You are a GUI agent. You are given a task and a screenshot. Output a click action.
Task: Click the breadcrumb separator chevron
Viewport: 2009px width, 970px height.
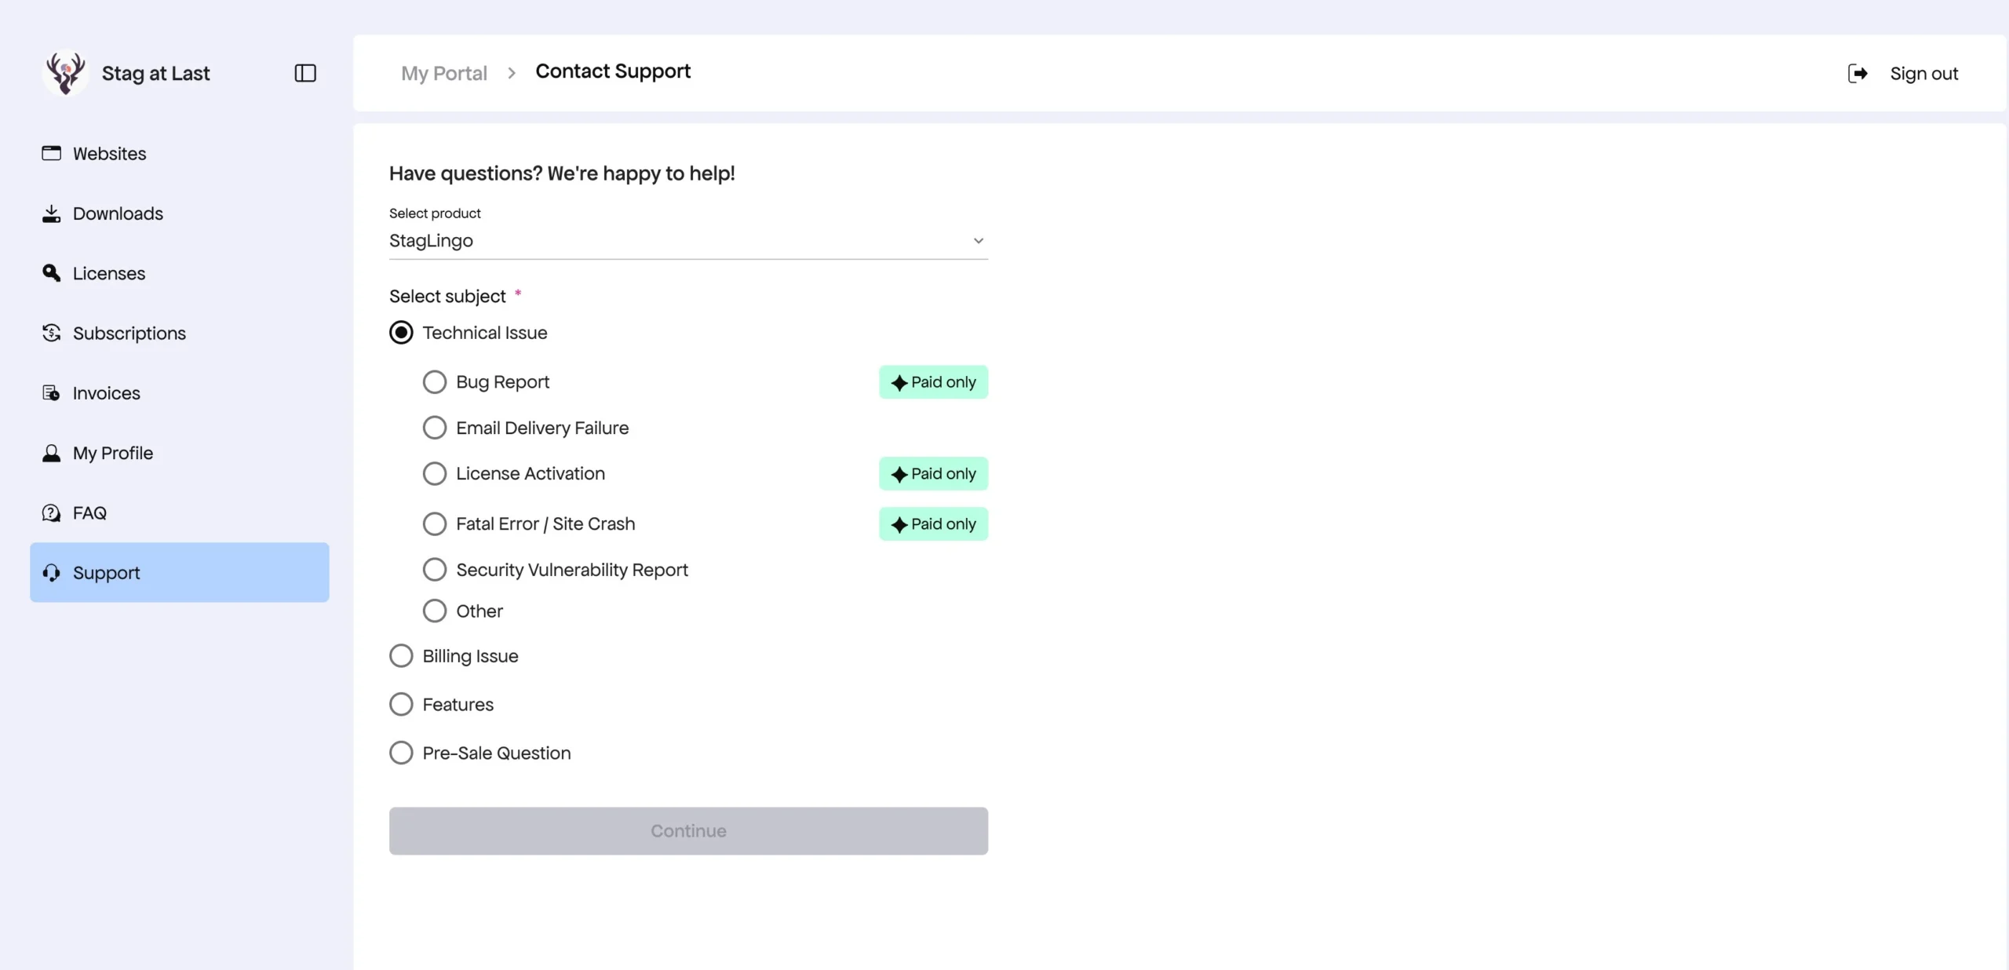point(512,73)
